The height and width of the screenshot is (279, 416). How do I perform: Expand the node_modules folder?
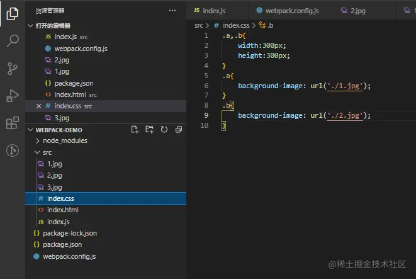64,140
